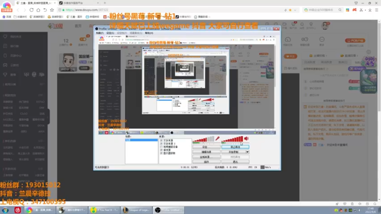Select the highlighted scene in the OBS 场景 list
This screenshot has width=381, height=214.
click(x=141, y=140)
